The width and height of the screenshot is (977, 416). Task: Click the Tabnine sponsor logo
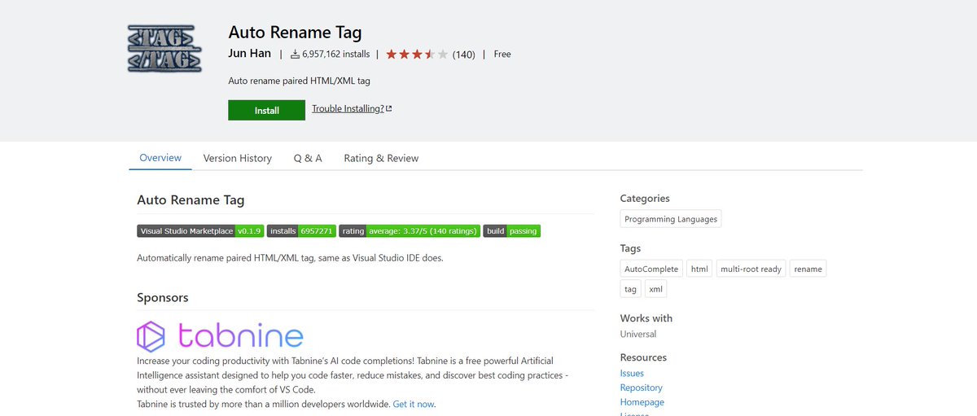pyautogui.click(x=220, y=335)
